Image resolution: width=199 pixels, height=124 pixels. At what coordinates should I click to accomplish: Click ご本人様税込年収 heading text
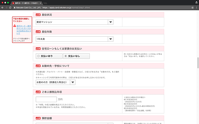click(x=52, y=92)
